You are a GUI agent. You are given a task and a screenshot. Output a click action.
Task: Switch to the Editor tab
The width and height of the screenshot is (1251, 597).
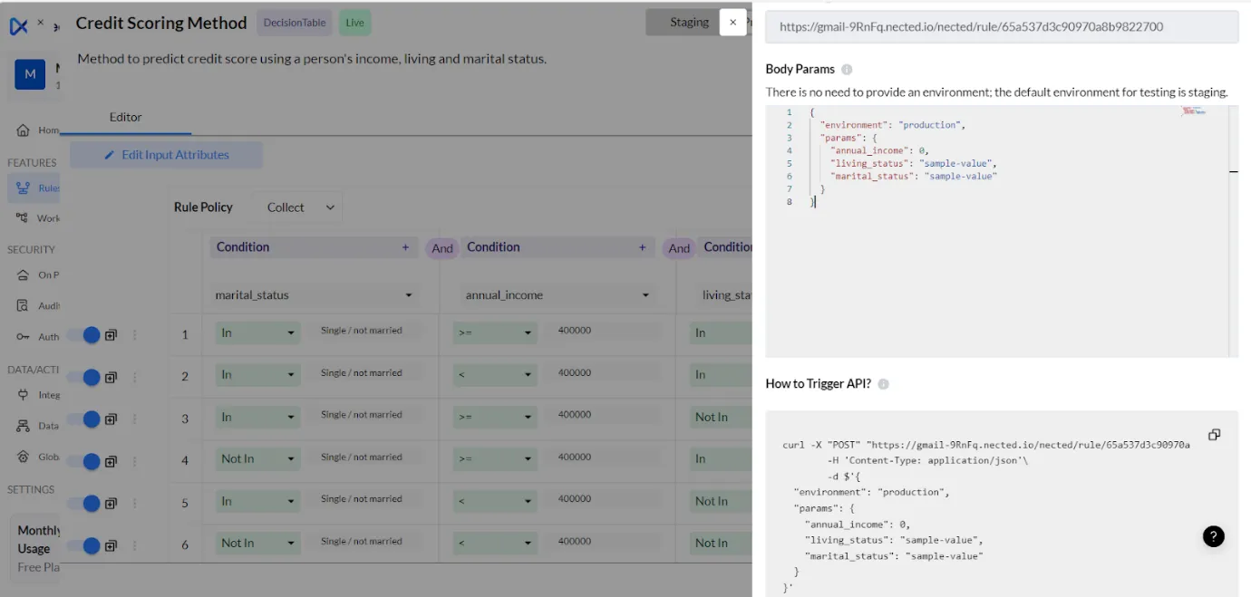coord(126,117)
